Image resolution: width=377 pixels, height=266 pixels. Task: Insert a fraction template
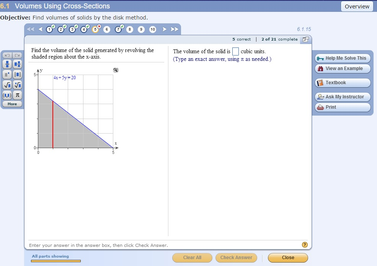(x=7, y=64)
